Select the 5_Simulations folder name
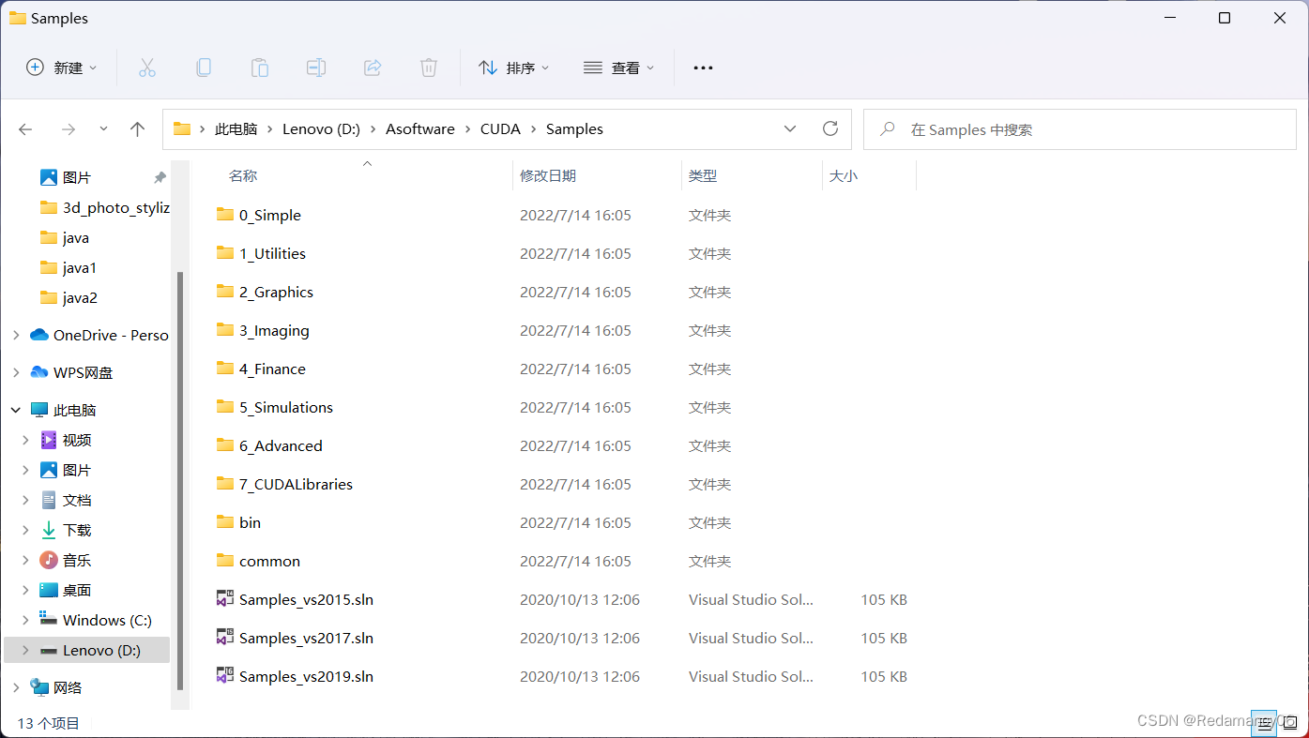Image resolution: width=1309 pixels, height=738 pixels. coord(286,407)
